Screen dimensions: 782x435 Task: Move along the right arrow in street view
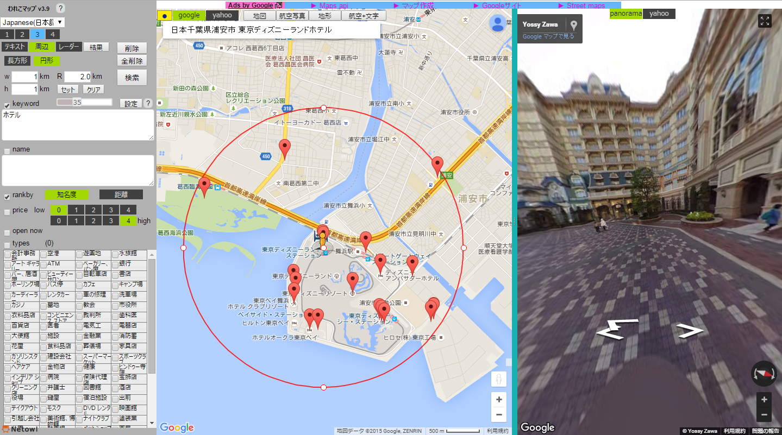[690, 330]
